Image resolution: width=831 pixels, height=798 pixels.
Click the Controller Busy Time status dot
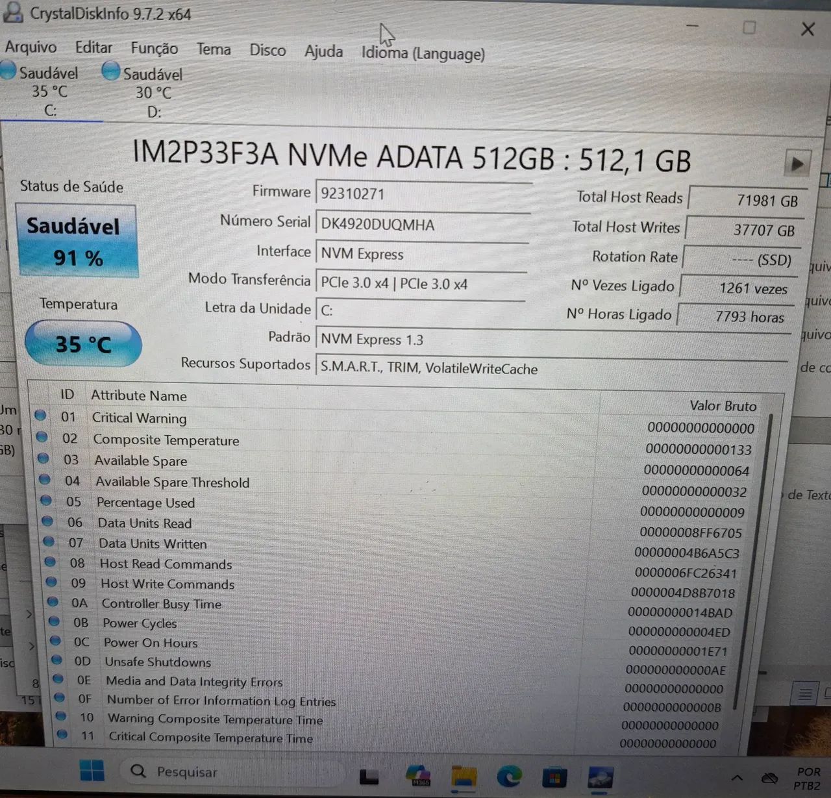pos(53,602)
